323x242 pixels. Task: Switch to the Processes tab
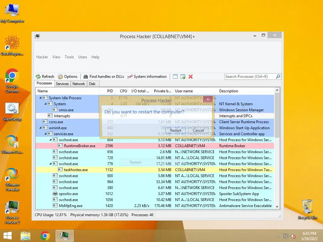pyautogui.click(x=44, y=83)
